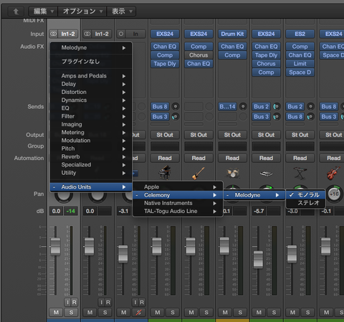Viewport: 344px width, 322px height.
Task: Click the ES2 instrument slot
Action: (300, 34)
